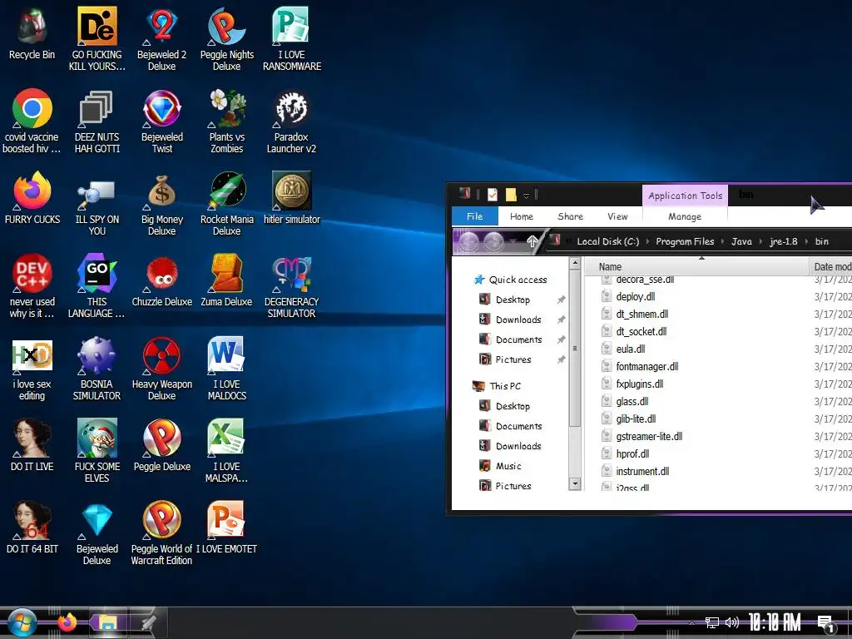Jump to jre-1.8 breadcrumb segment

784,241
